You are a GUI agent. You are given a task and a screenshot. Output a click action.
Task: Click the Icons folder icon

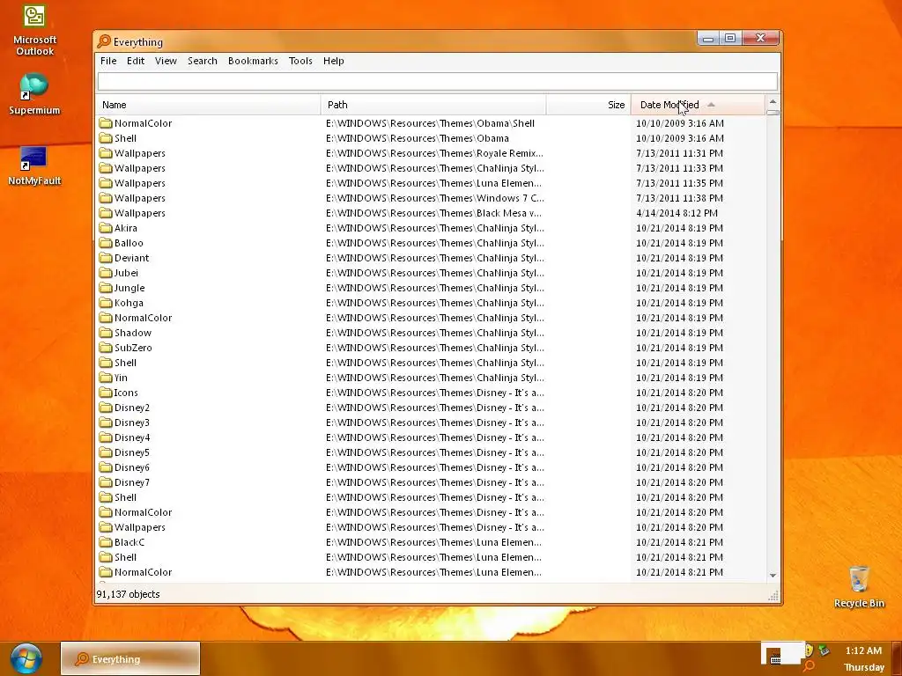tap(106, 393)
